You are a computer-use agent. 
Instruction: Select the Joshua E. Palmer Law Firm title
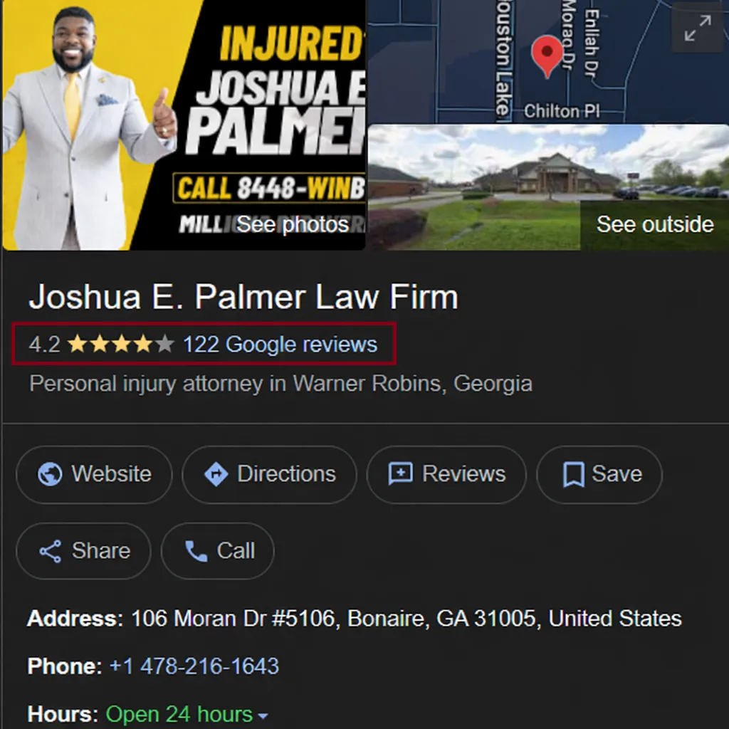click(243, 297)
